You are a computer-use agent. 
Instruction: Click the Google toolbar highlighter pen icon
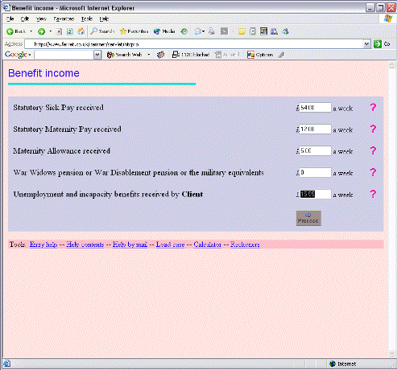point(281,55)
